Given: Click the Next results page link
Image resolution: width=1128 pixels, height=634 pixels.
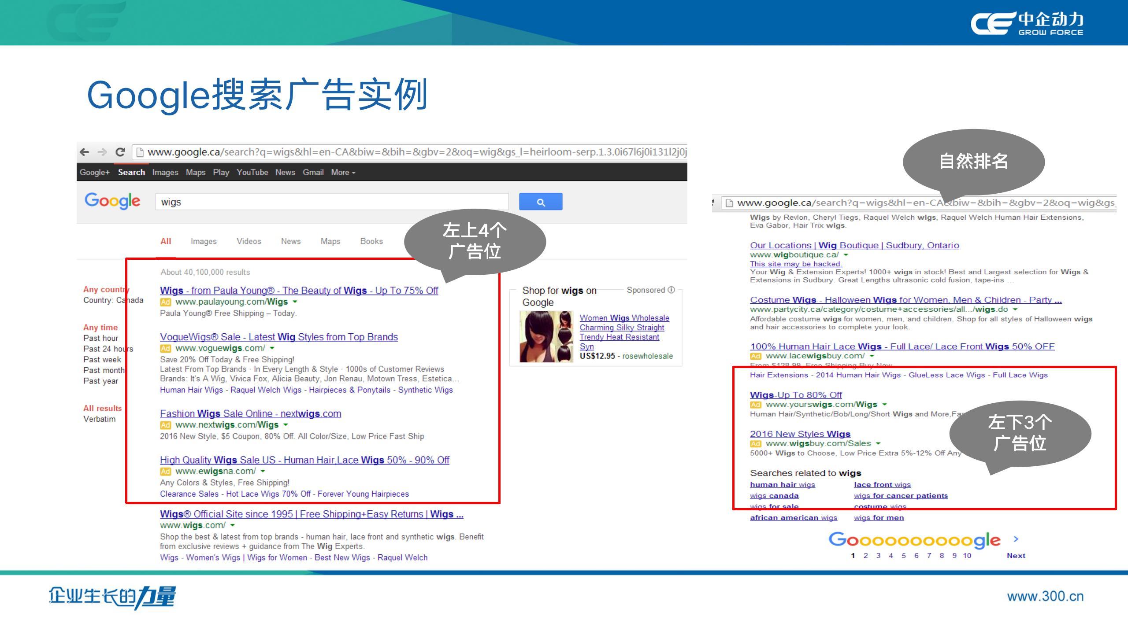Looking at the screenshot, I should (x=1016, y=556).
